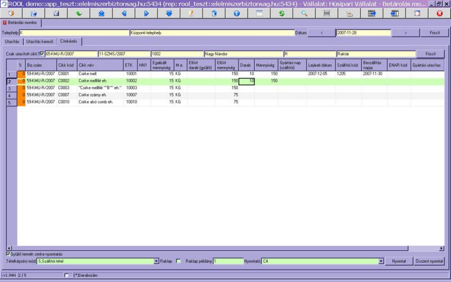Click the blue right arrow toolbar icon
The image size is (451, 282).
147,13
